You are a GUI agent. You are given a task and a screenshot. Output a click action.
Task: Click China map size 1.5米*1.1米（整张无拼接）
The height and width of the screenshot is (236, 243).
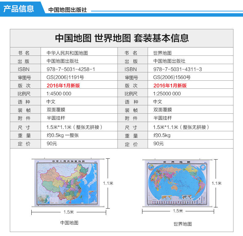pos(74,127)
